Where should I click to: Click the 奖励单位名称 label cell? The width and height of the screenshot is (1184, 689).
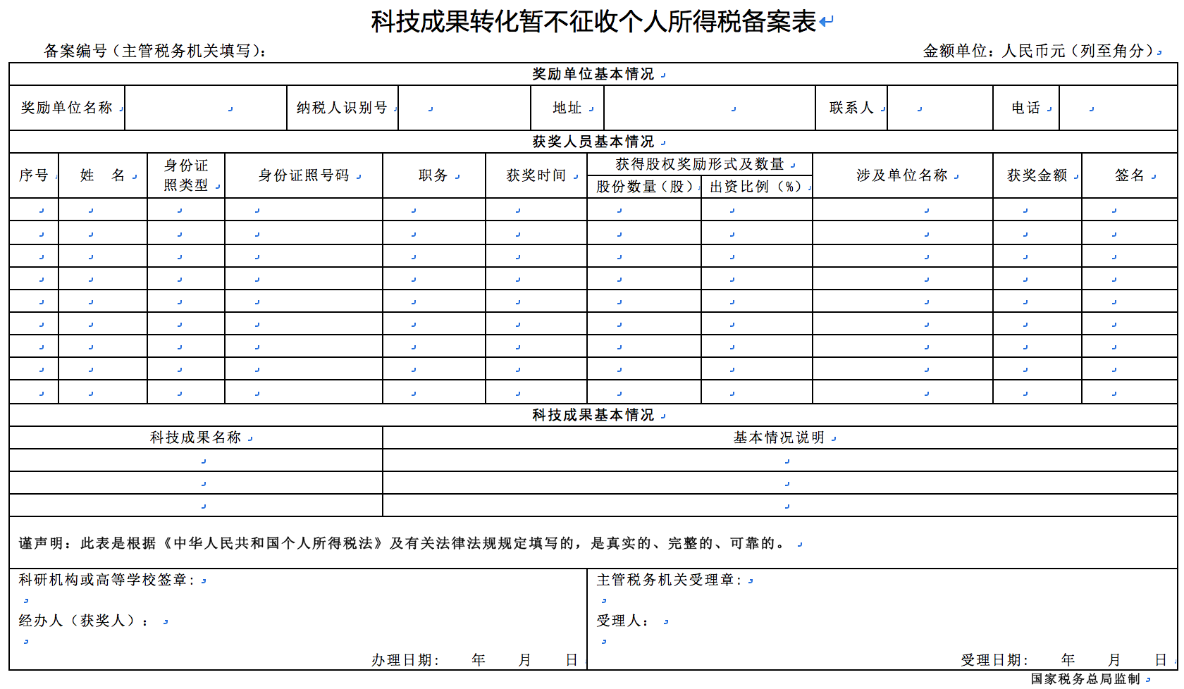pos(67,108)
